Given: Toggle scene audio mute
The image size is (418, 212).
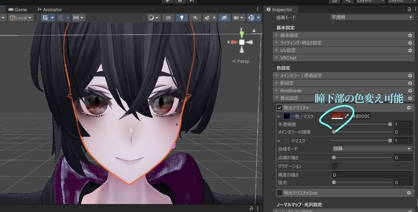Looking at the screenshot, I should click(x=196, y=18).
